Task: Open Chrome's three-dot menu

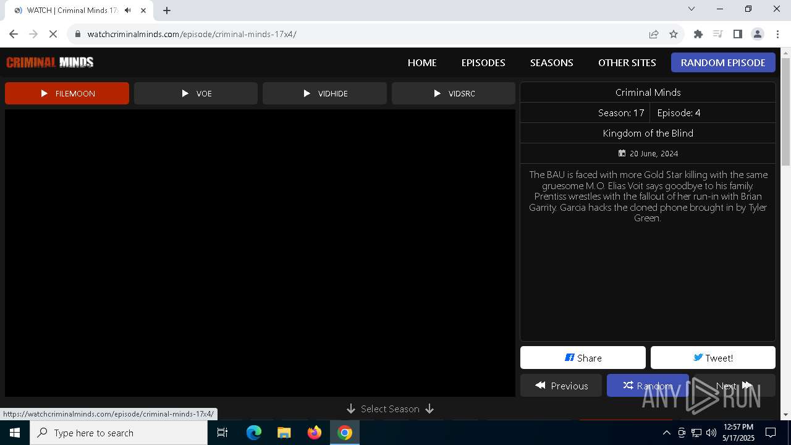Action: [777, 34]
